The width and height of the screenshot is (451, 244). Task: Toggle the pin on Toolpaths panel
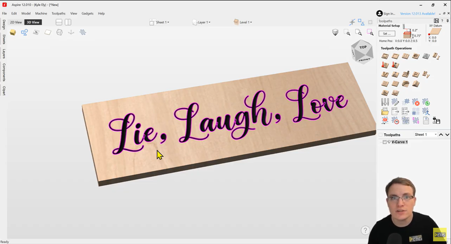(448, 21)
